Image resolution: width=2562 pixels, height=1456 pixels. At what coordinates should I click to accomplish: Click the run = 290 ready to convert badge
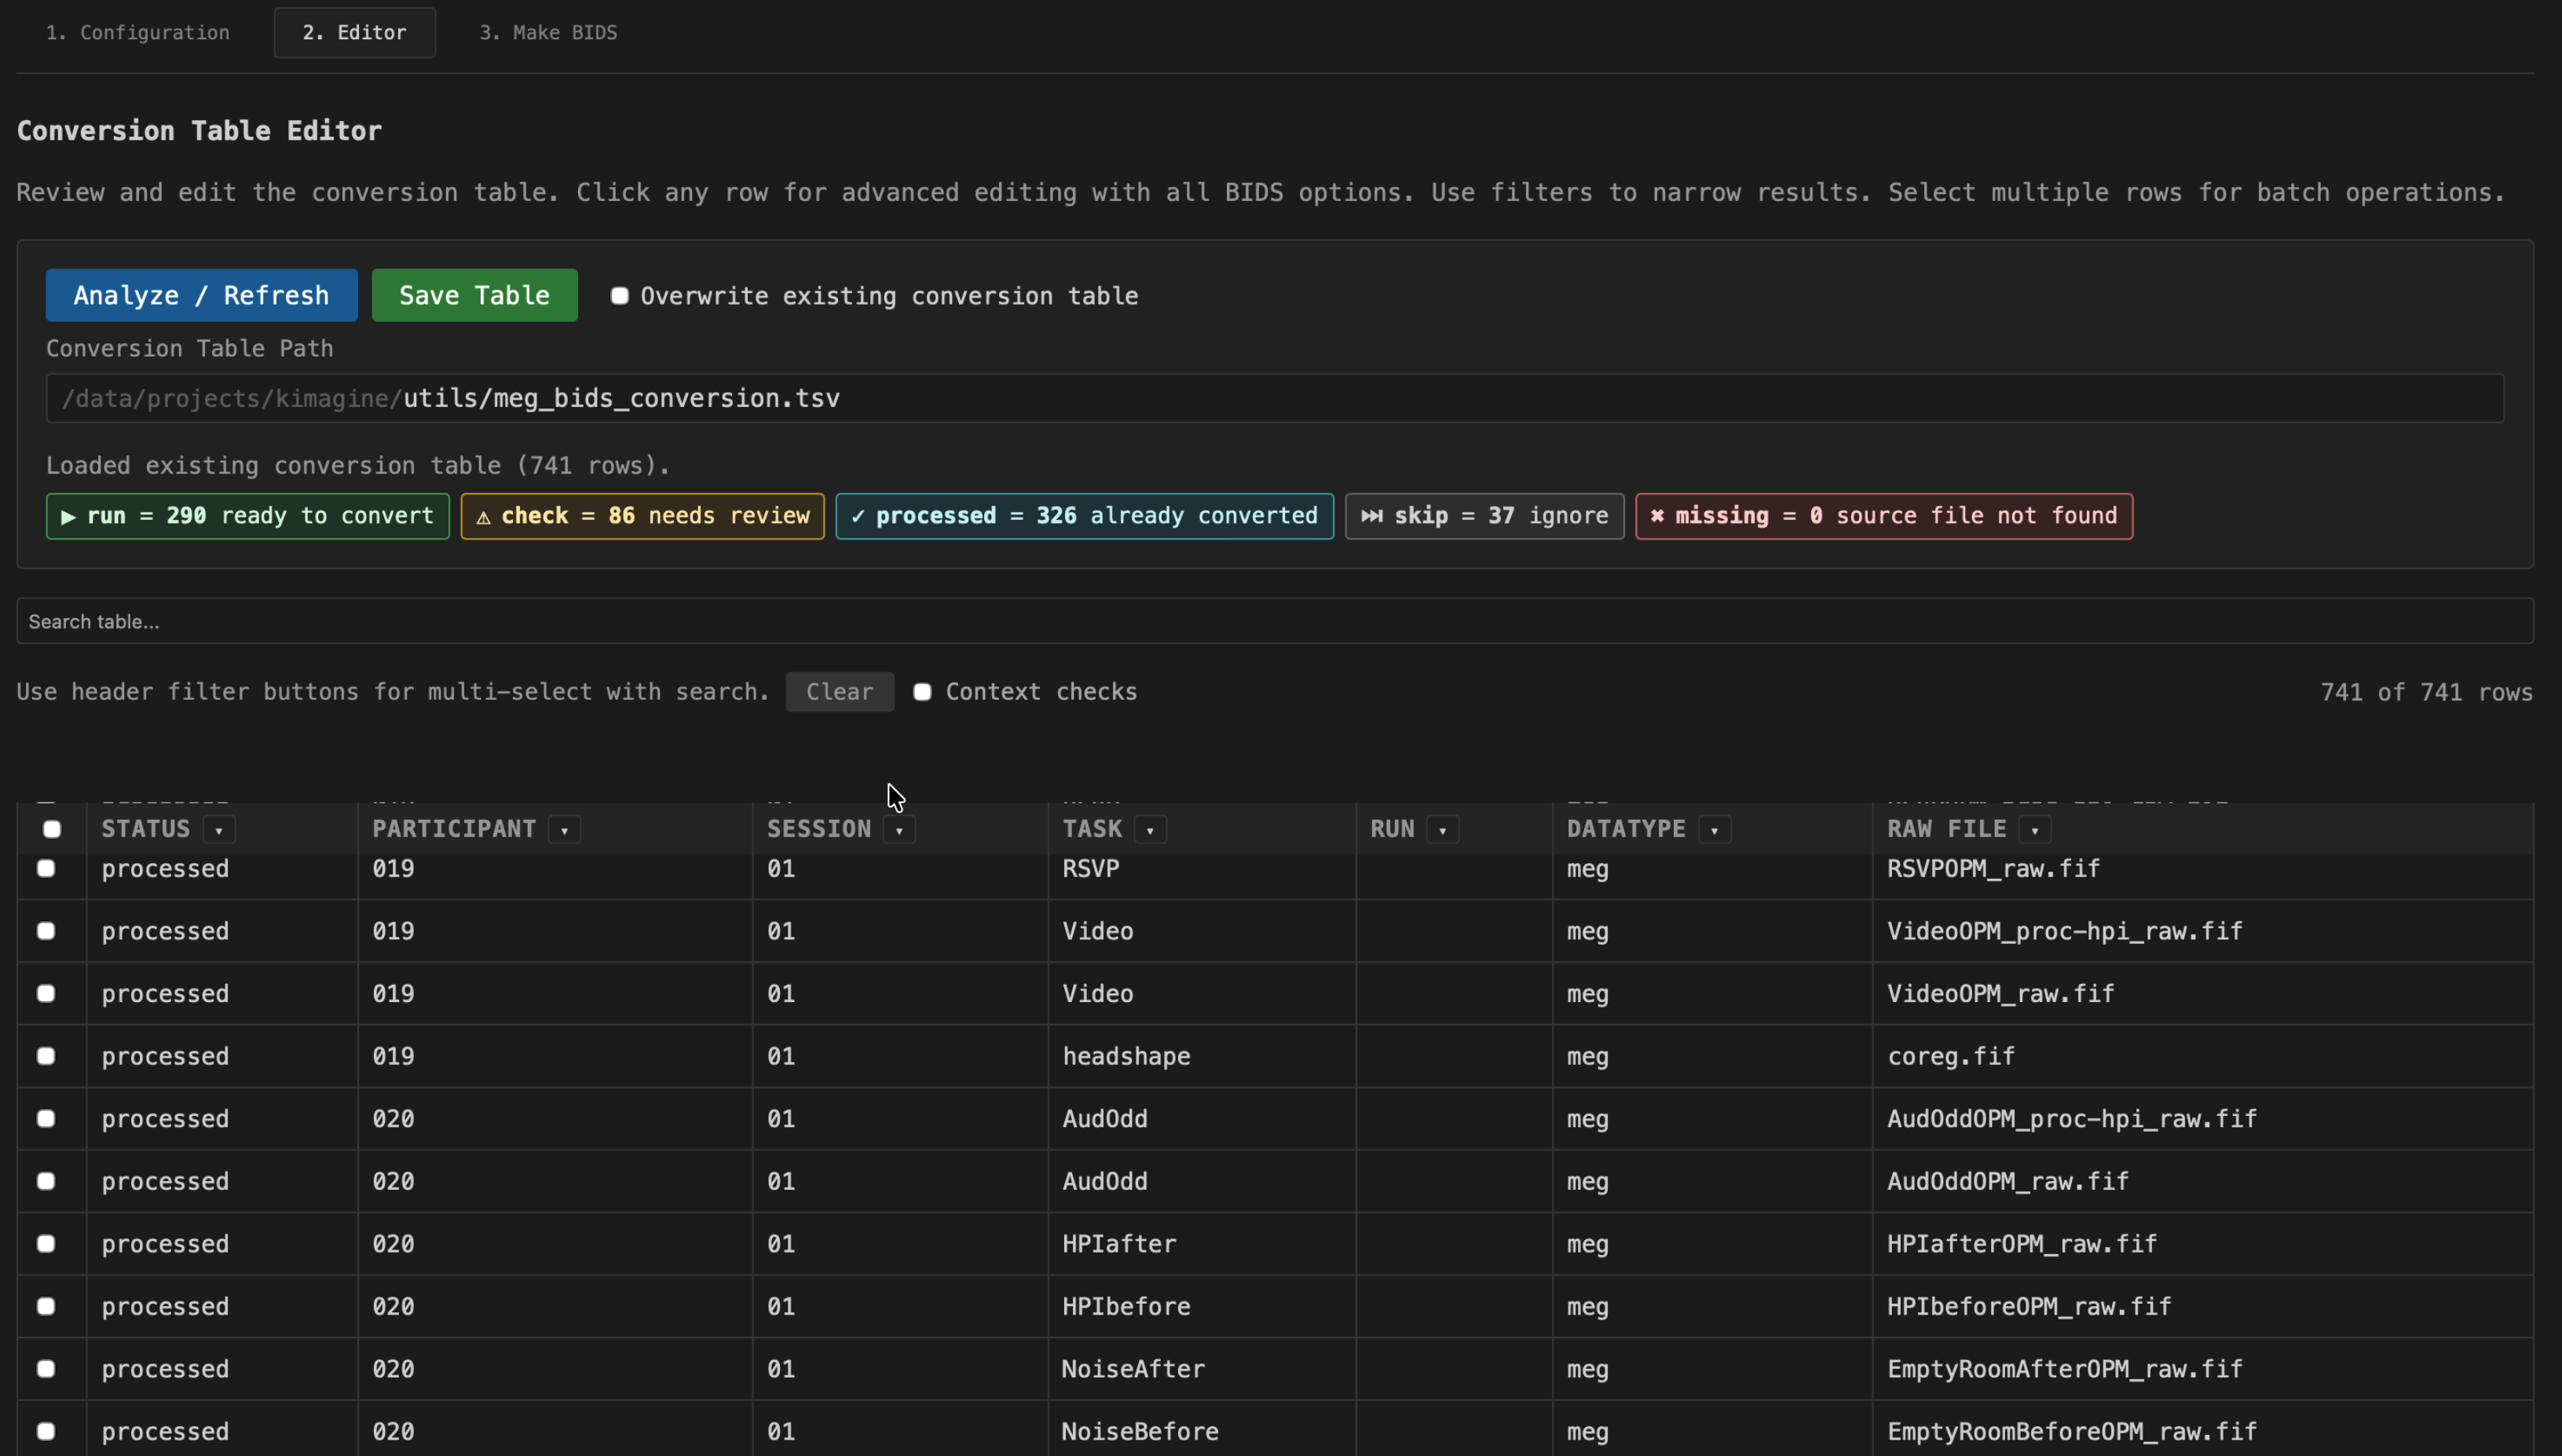tap(247, 516)
